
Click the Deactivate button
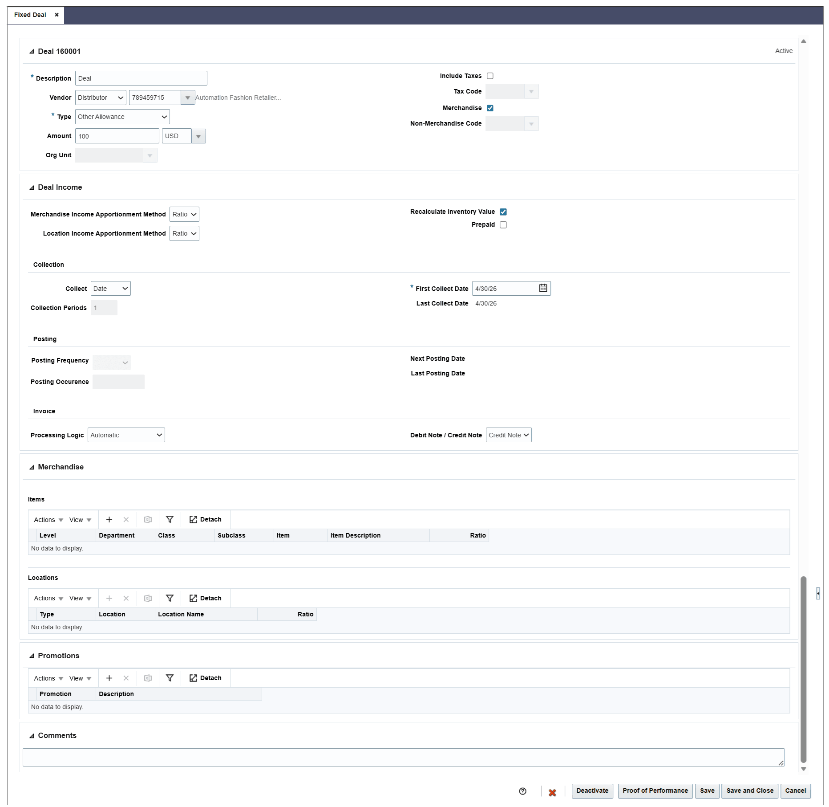[592, 791]
